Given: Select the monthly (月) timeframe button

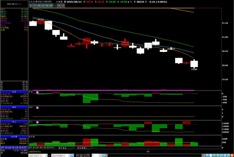Looking at the screenshot, I should (63, 5).
